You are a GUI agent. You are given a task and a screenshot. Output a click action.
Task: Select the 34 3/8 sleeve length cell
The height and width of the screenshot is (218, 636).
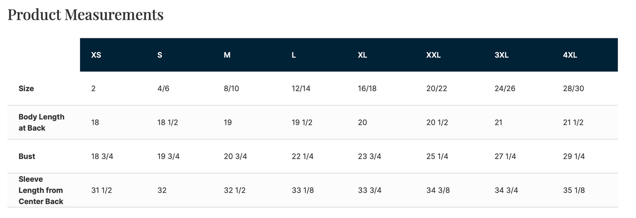437,190
